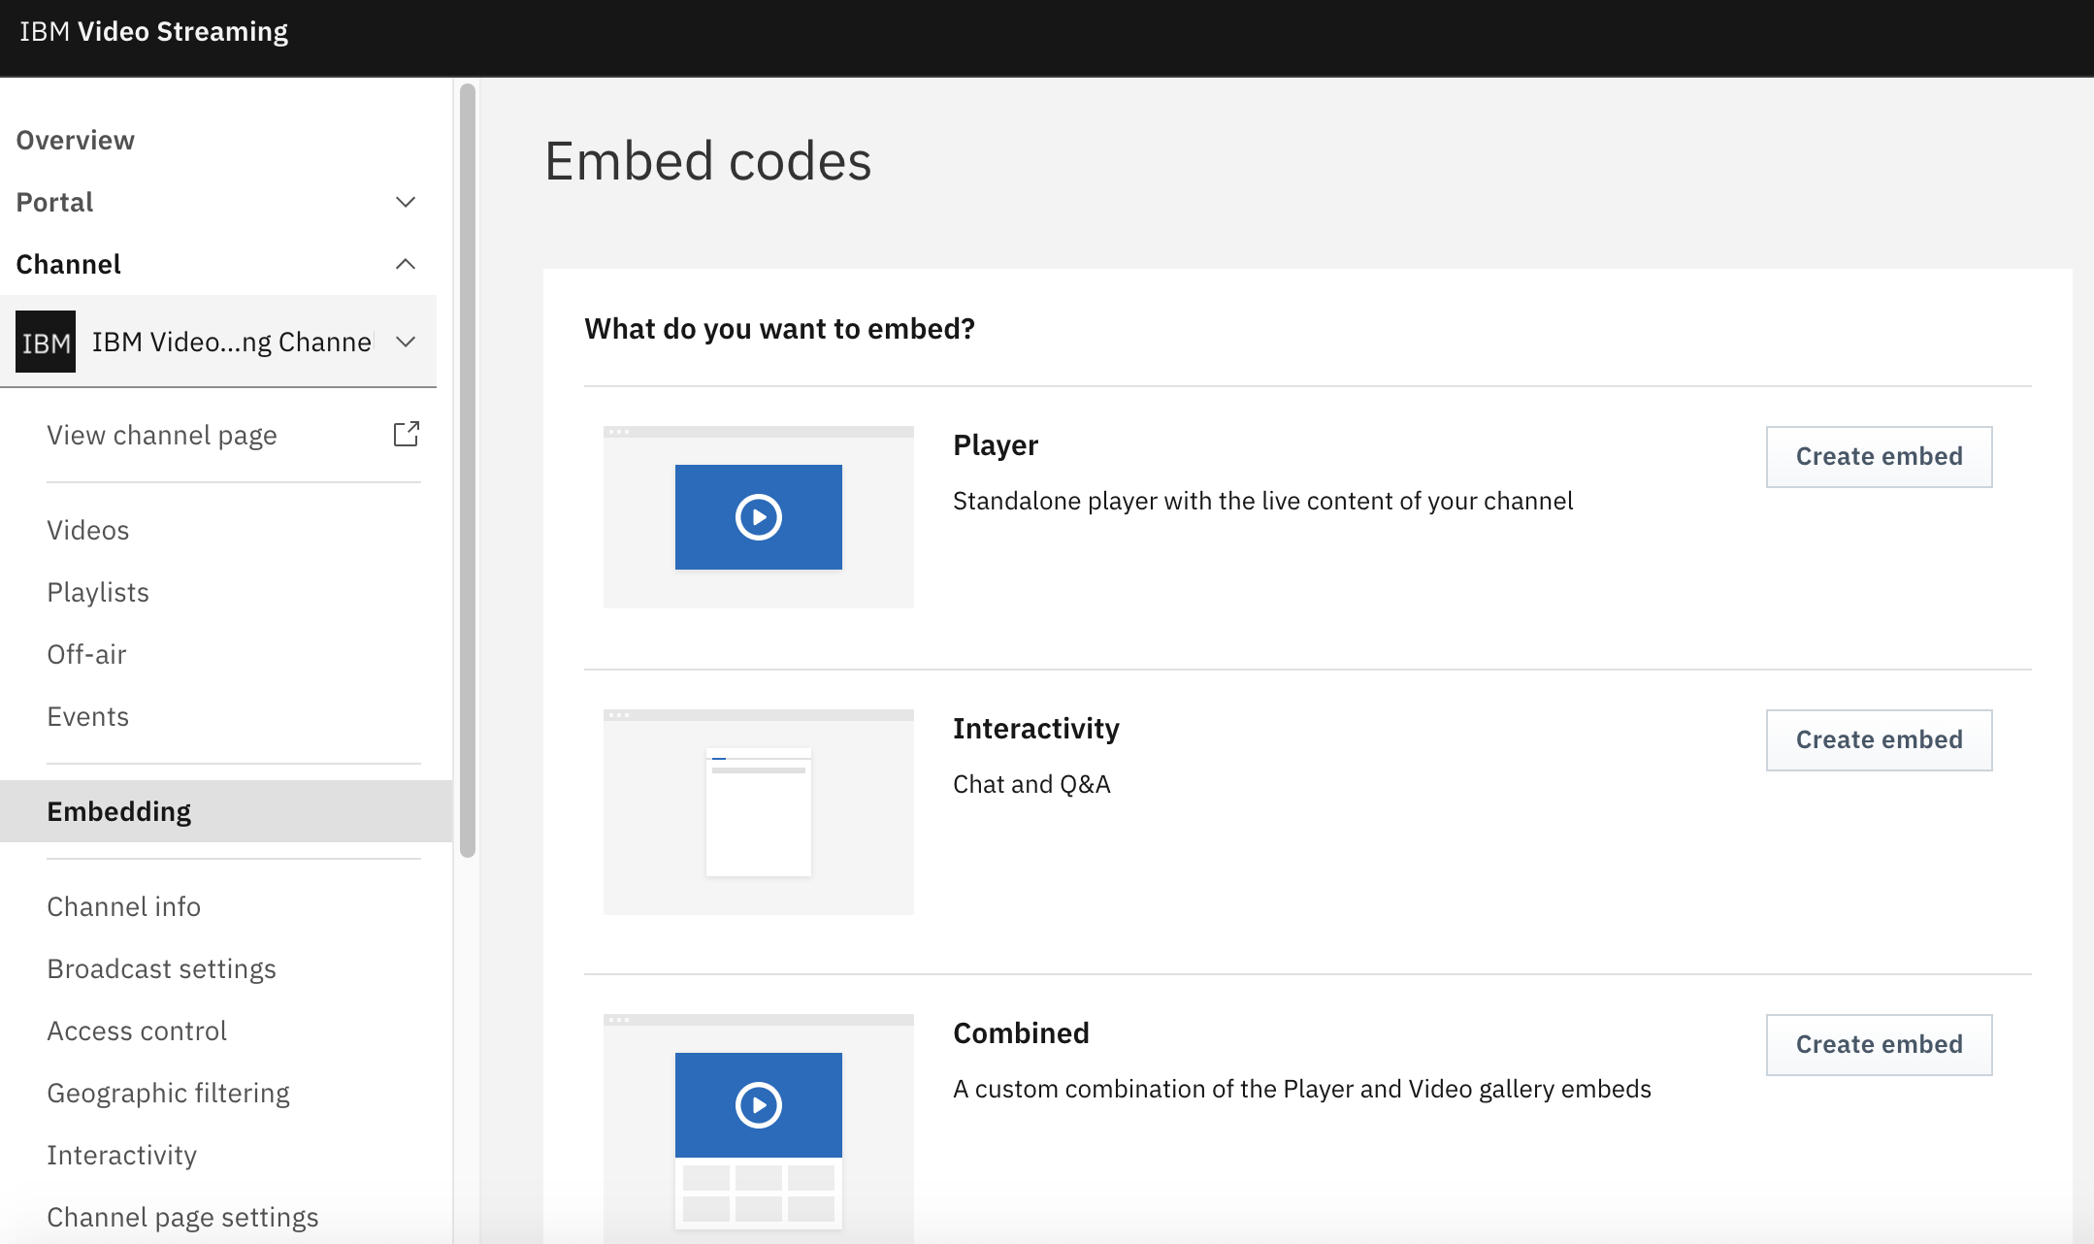
Task: Click the View channel page link
Action: [162, 435]
